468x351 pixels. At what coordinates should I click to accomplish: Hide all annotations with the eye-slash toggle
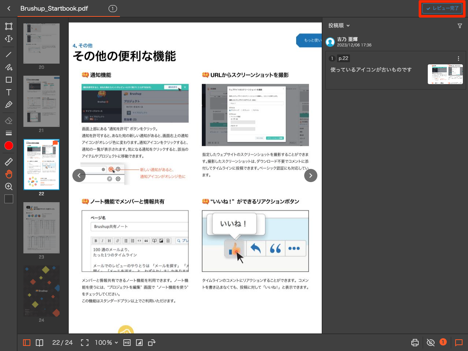[431, 343]
